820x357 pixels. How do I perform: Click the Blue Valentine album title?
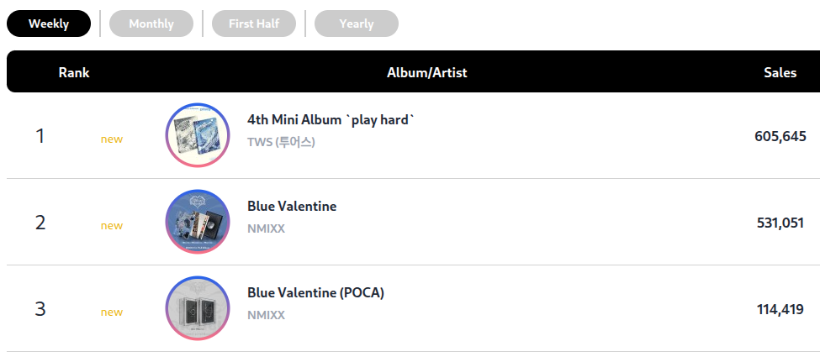click(x=292, y=207)
